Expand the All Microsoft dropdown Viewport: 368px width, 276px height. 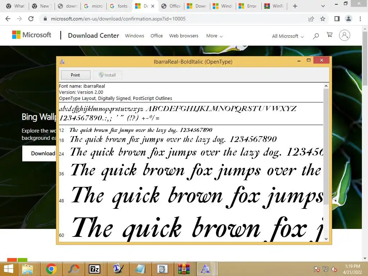pyautogui.click(x=288, y=36)
